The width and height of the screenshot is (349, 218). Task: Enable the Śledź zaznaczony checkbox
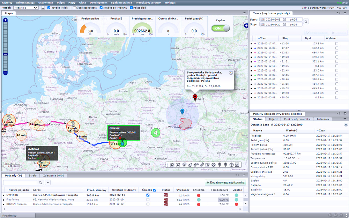(75, 8)
